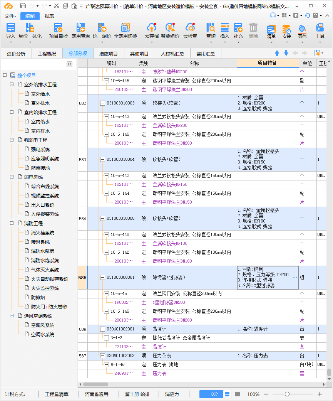Switch to the 人材机汇总 tab

[172, 54]
